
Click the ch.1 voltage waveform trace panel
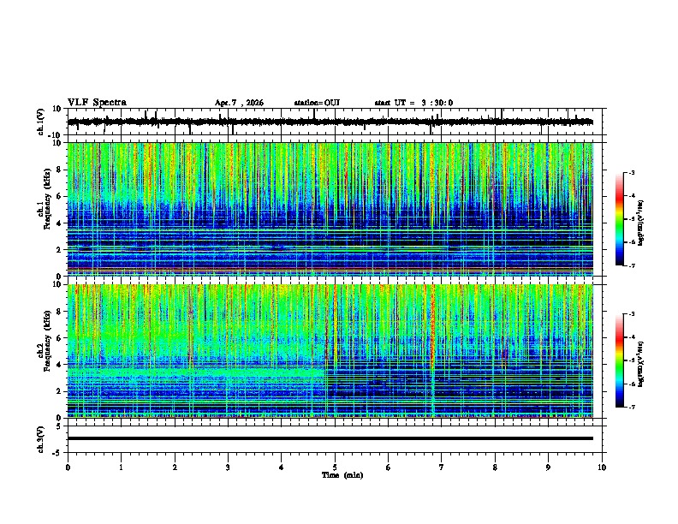(x=334, y=122)
